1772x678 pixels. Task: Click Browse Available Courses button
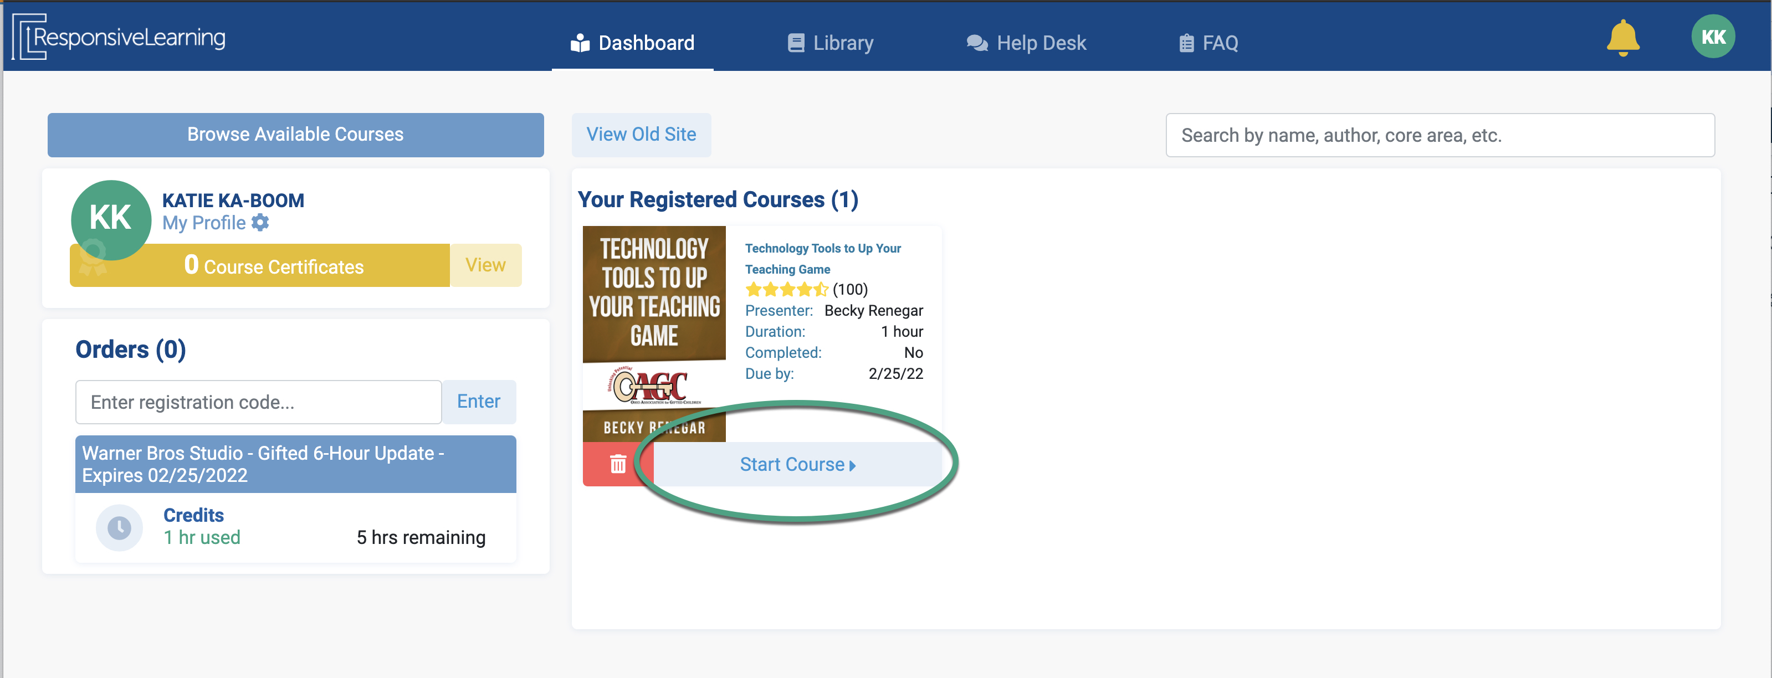295,135
